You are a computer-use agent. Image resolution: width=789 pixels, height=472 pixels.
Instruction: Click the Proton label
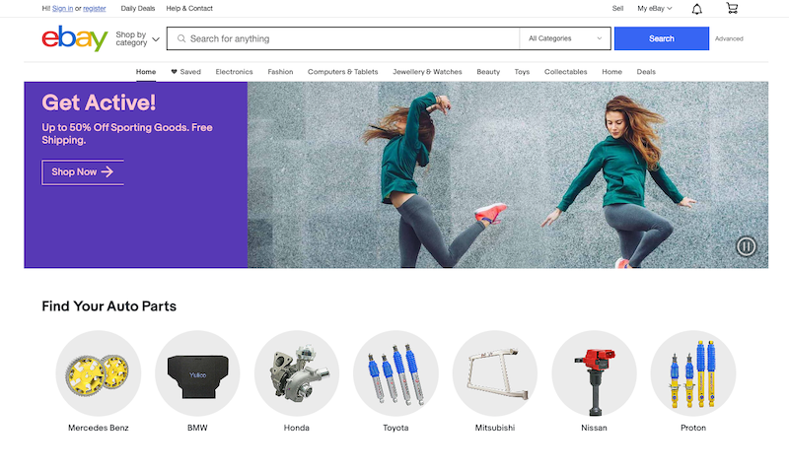[x=693, y=428]
